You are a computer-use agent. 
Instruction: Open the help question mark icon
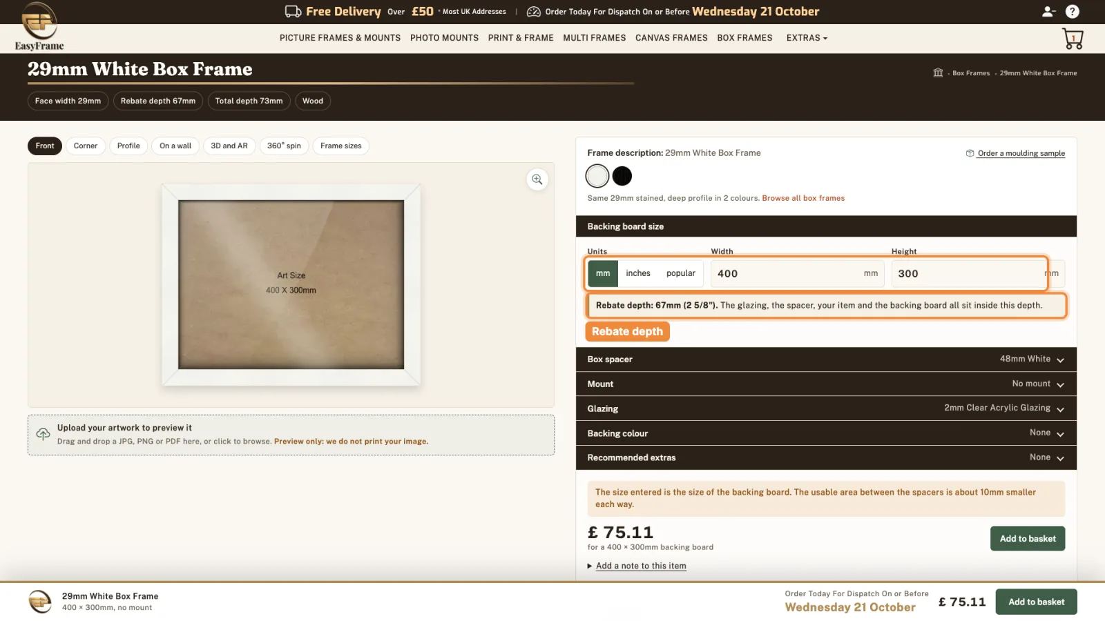tap(1072, 11)
